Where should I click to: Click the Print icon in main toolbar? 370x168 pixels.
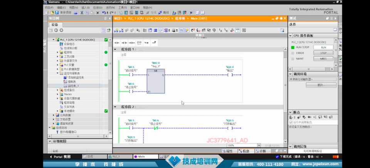[76, 13]
